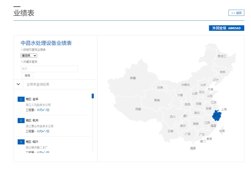
Task: Select 甘肃 province on the map
Action: [x=160, y=88]
